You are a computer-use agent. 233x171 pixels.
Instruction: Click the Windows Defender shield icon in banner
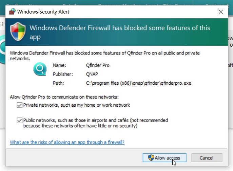[x=18, y=32]
